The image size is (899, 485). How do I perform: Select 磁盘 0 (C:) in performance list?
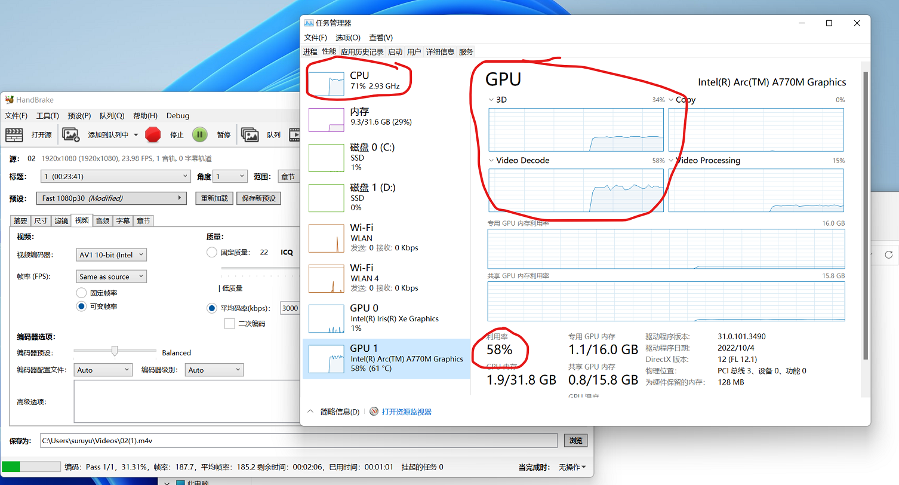pyautogui.click(x=386, y=157)
